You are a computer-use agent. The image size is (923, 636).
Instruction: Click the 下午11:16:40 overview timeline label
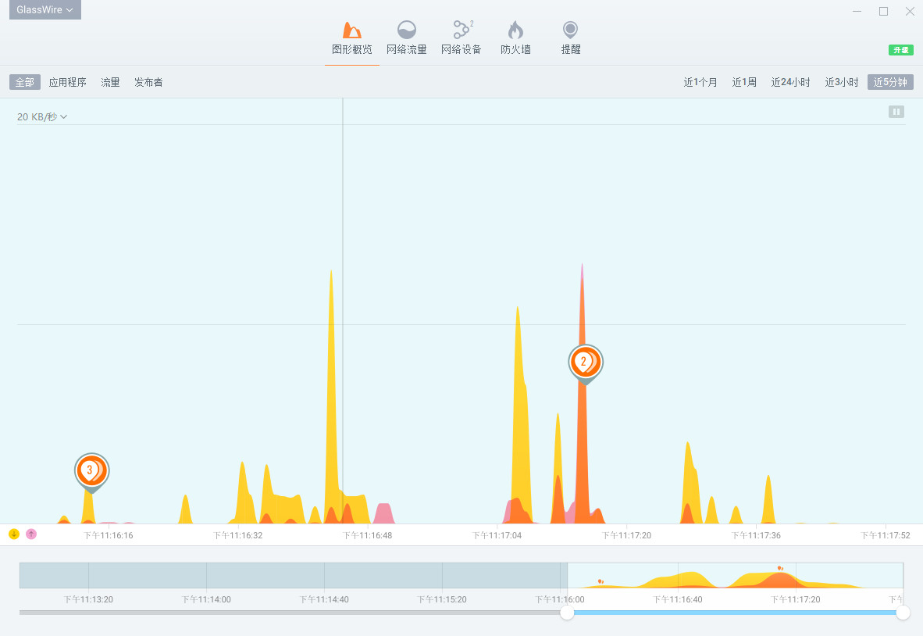(678, 599)
